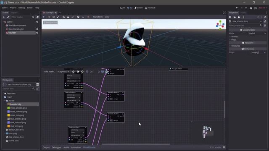Open the Output bottom panel
The height and width of the screenshot is (151, 269).
(46, 147)
